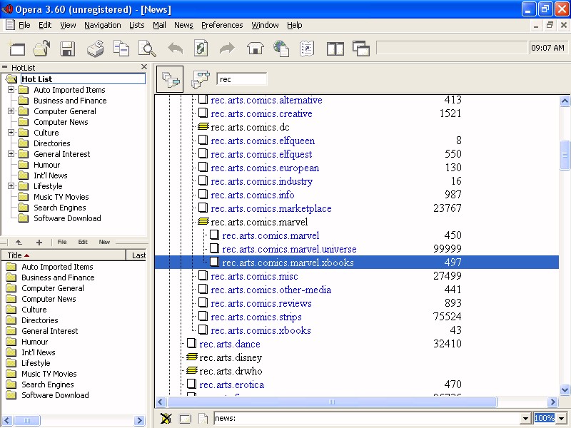Open the rec.arts.comics.dc group folder
This screenshot has width=571, height=428.
(x=203, y=127)
